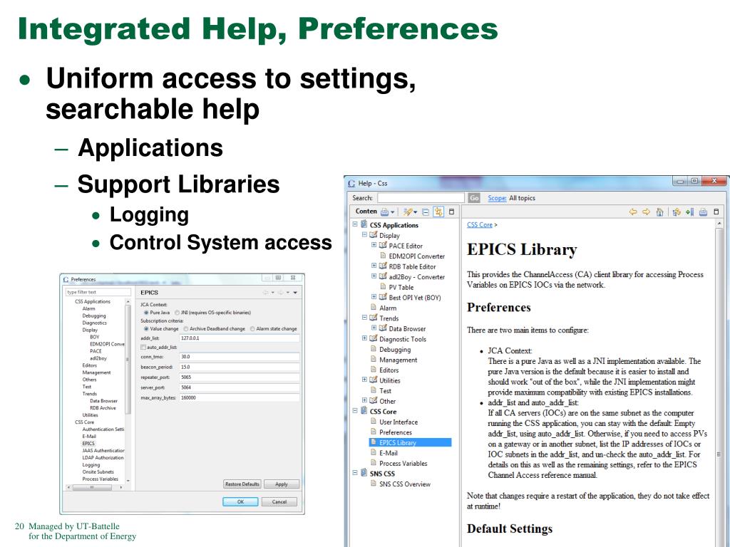Toggle Link with Contents icon
730x547 pixels.
click(438, 212)
